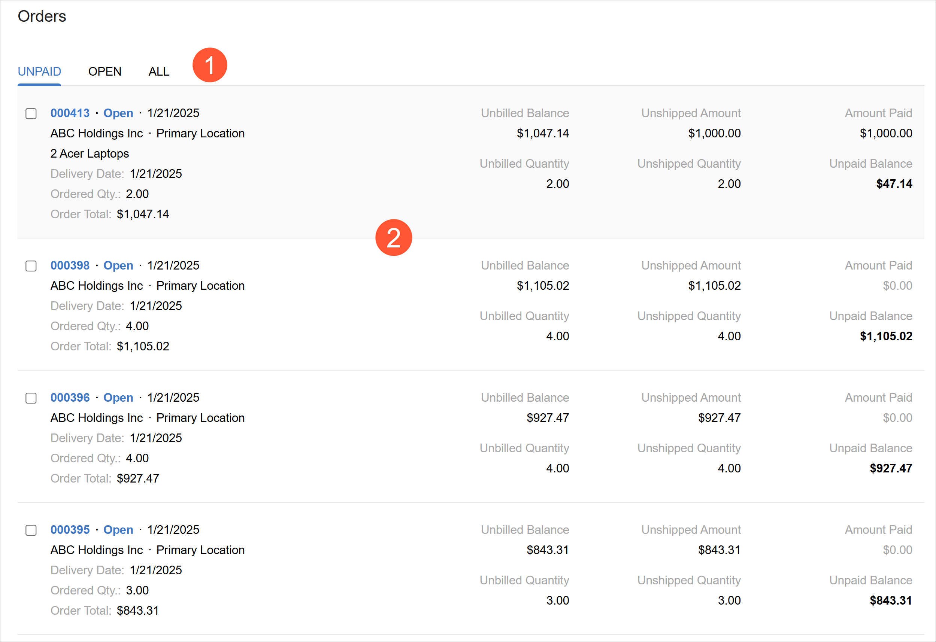Mark the checkbox next to order 000395
936x642 pixels.
[x=31, y=530]
